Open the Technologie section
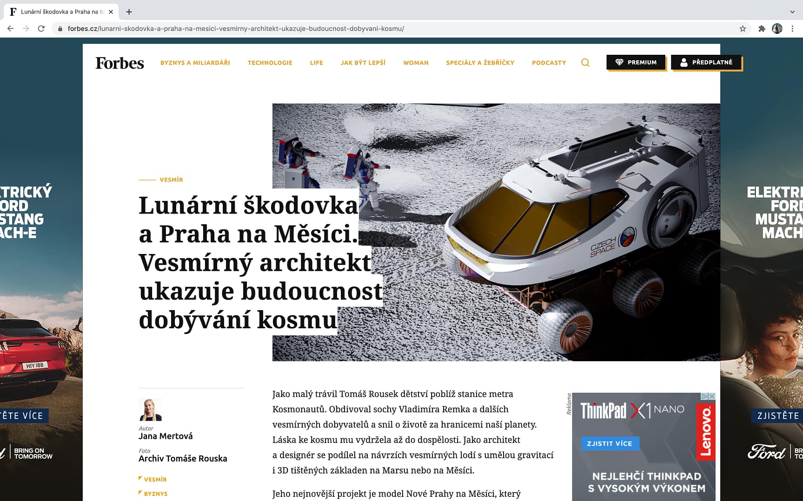 coord(270,63)
